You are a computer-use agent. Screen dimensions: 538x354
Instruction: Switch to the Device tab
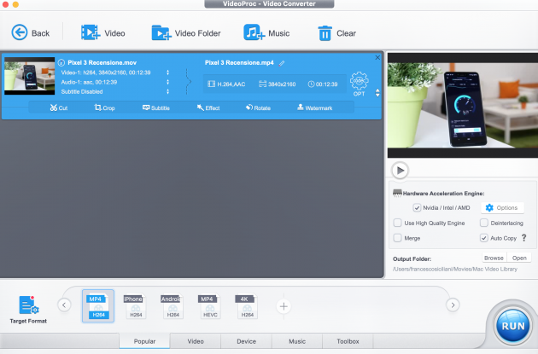(246, 341)
